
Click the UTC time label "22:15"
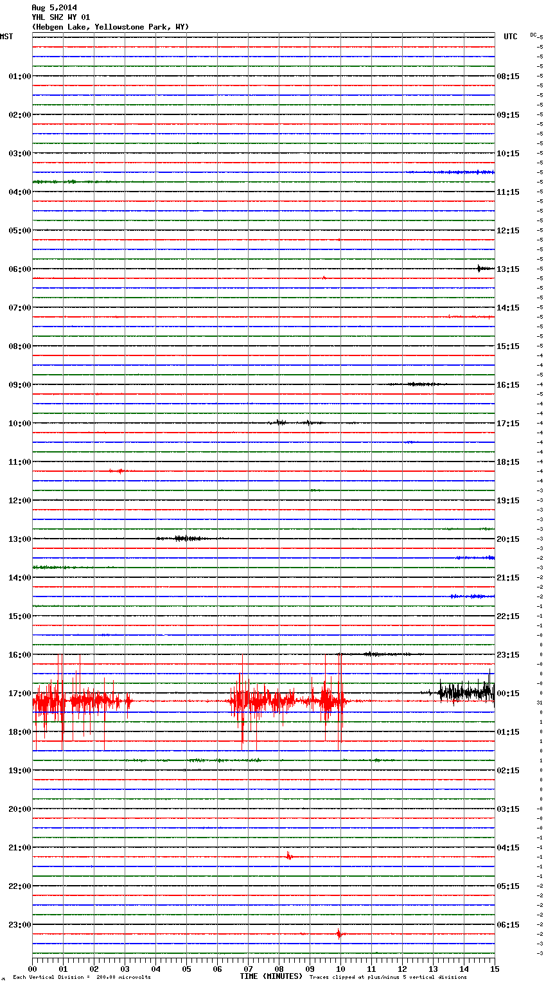pyautogui.click(x=508, y=616)
